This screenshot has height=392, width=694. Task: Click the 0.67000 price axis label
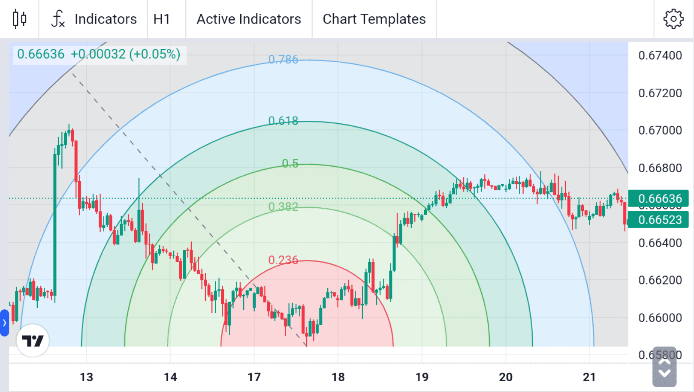coord(660,130)
